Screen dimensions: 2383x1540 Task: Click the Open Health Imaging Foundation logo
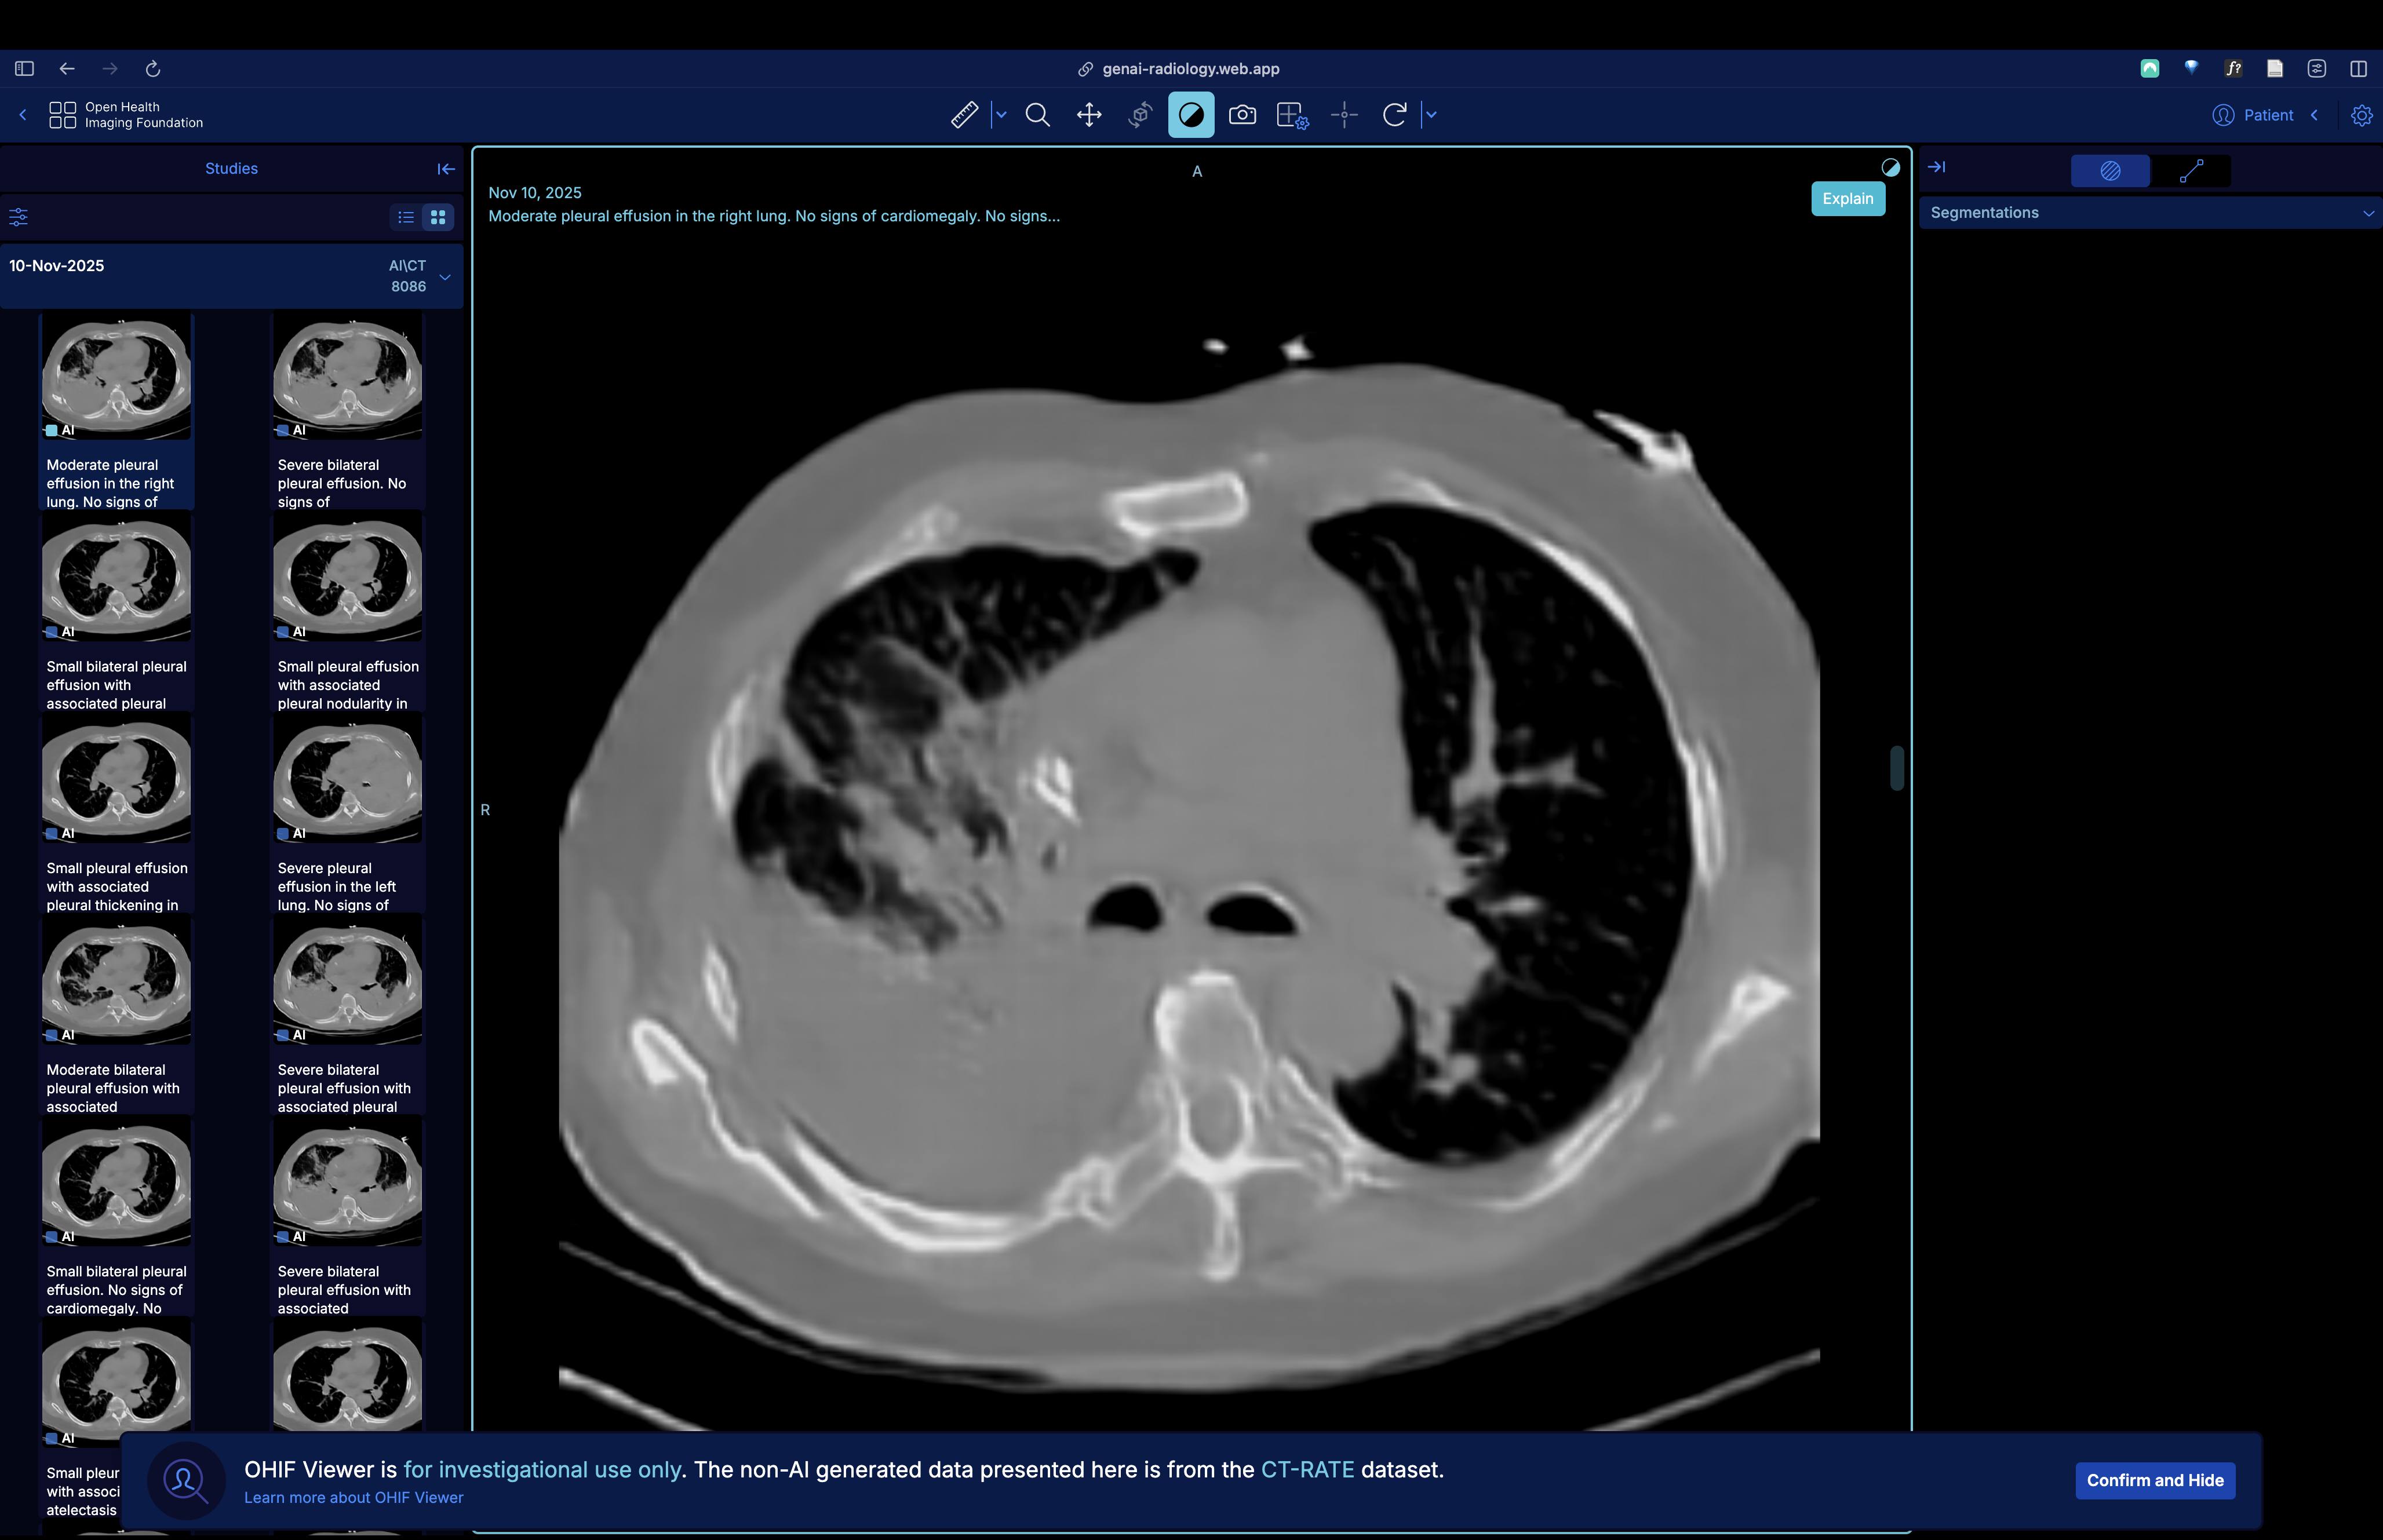(126, 115)
